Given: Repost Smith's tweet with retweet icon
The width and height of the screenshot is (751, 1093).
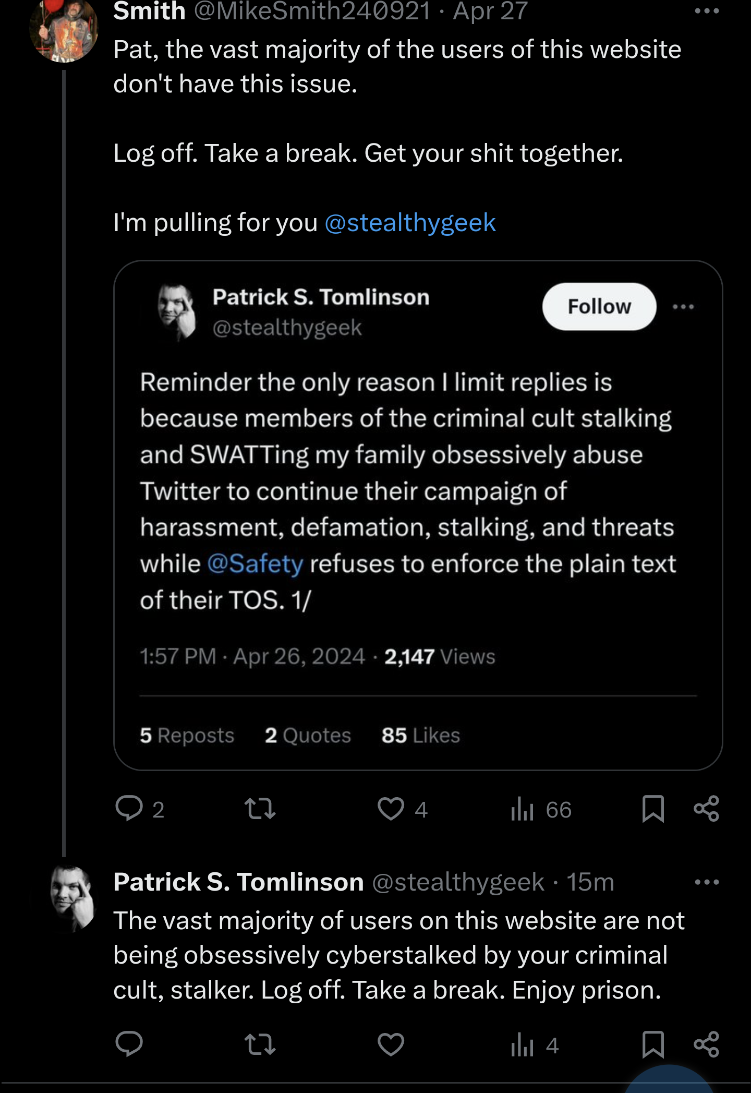Looking at the screenshot, I should (260, 809).
